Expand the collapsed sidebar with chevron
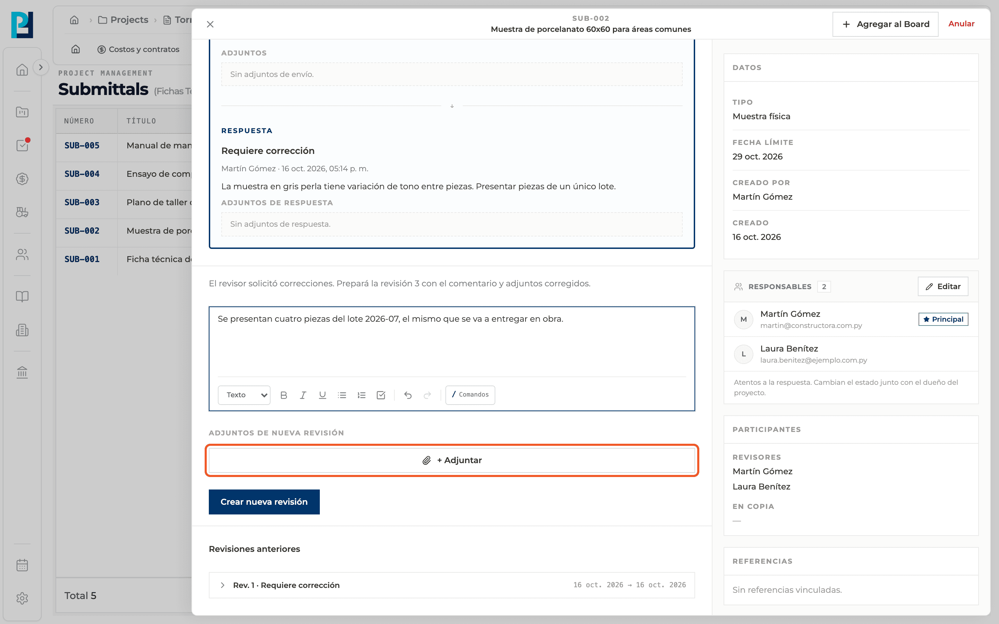The width and height of the screenshot is (999, 624). tap(41, 67)
